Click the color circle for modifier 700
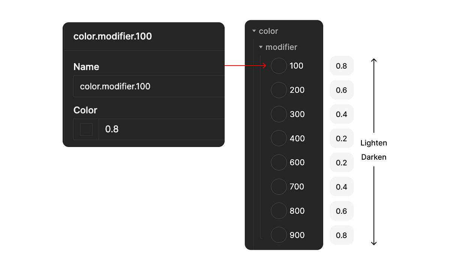 point(279,187)
